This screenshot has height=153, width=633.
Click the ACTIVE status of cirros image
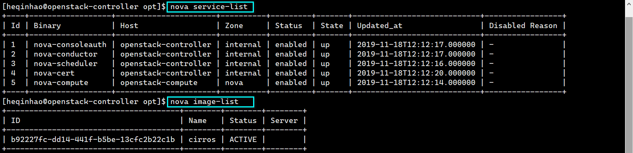(243, 140)
